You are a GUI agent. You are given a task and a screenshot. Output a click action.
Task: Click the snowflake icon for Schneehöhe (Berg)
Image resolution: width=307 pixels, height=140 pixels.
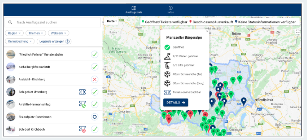coord(167,83)
